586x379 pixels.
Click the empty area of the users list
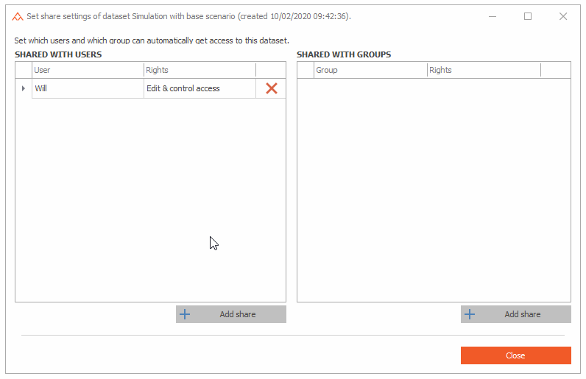coord(151,200)
